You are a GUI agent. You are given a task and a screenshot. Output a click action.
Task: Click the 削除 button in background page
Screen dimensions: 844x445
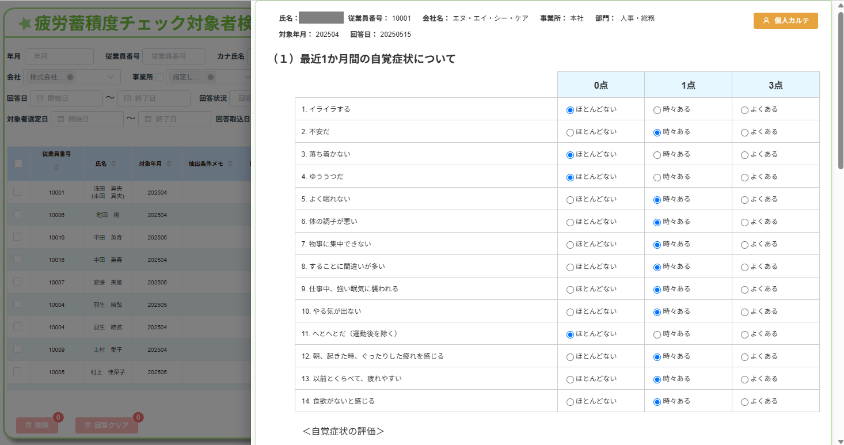[x=37, y=425]
